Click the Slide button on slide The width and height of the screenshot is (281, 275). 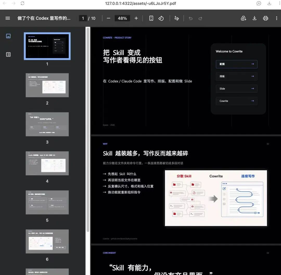[x=237, y=89]
